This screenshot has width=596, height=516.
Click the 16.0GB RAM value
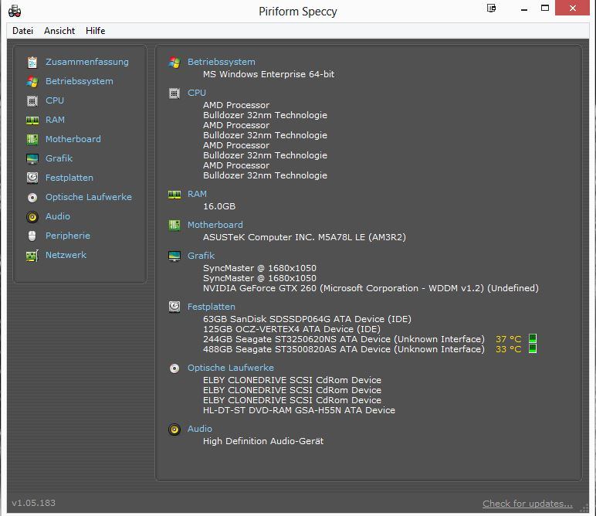pyautogui.click(x=219, y=206)
